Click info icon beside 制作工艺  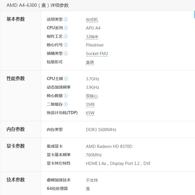pyautogui.click(x=66, y=36)
